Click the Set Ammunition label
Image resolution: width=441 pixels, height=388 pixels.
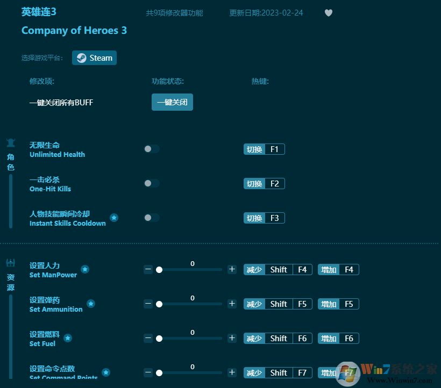(56, 310)
